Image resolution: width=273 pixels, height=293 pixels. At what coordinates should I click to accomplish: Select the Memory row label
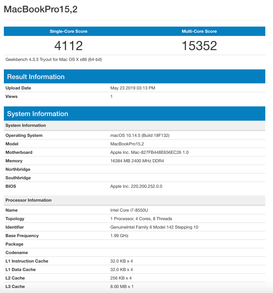click(x=14, y=161)
